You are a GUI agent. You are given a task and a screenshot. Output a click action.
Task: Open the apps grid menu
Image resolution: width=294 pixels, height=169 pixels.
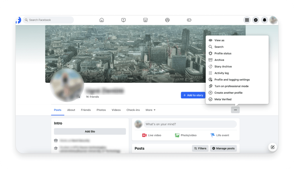pos(247,20)
